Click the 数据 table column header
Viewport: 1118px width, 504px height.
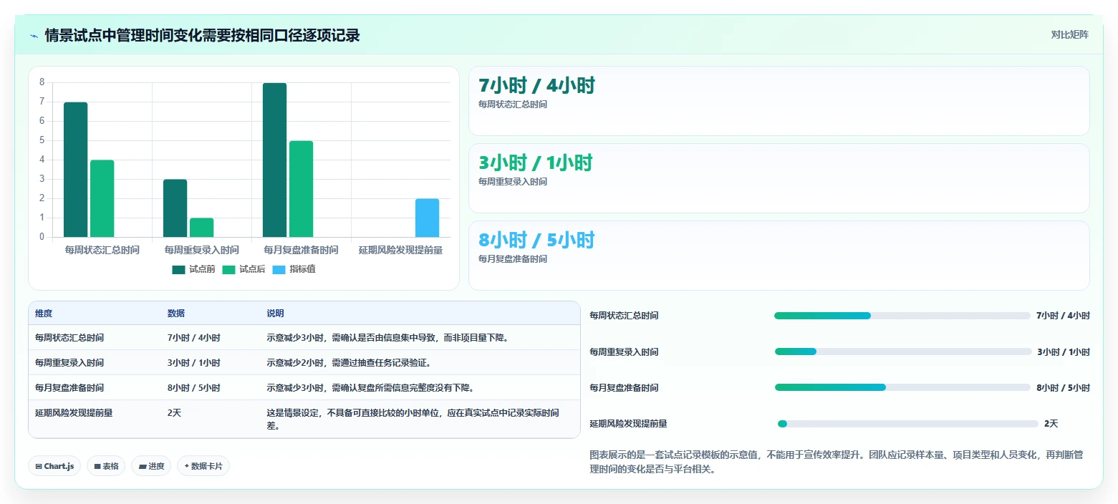(x=176, y=314)
